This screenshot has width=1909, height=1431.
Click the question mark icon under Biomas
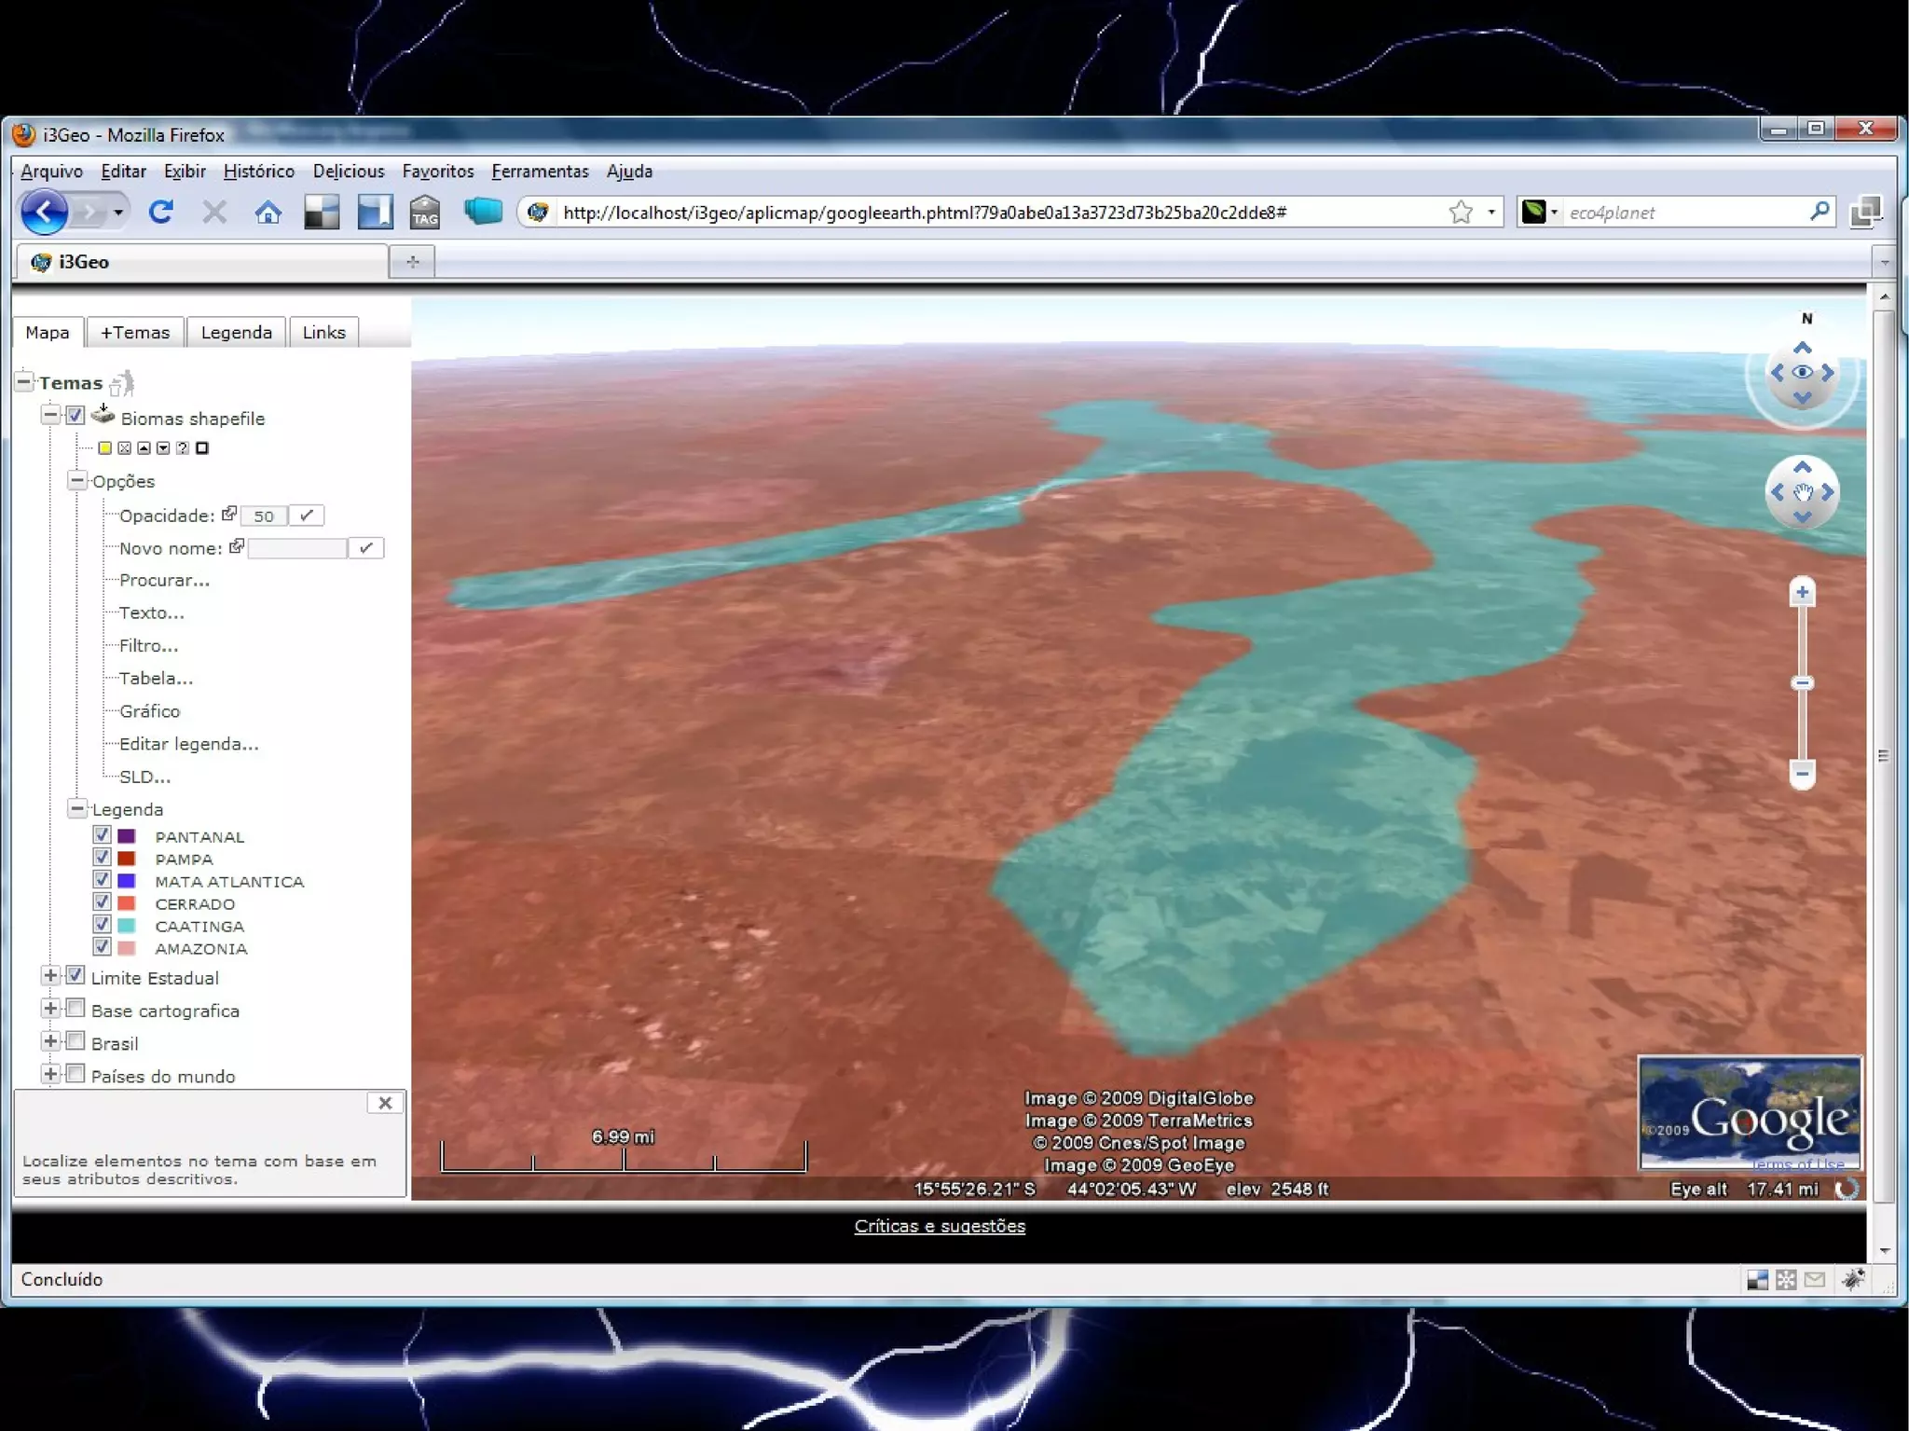pyautogui.click(x=183, y=448)
